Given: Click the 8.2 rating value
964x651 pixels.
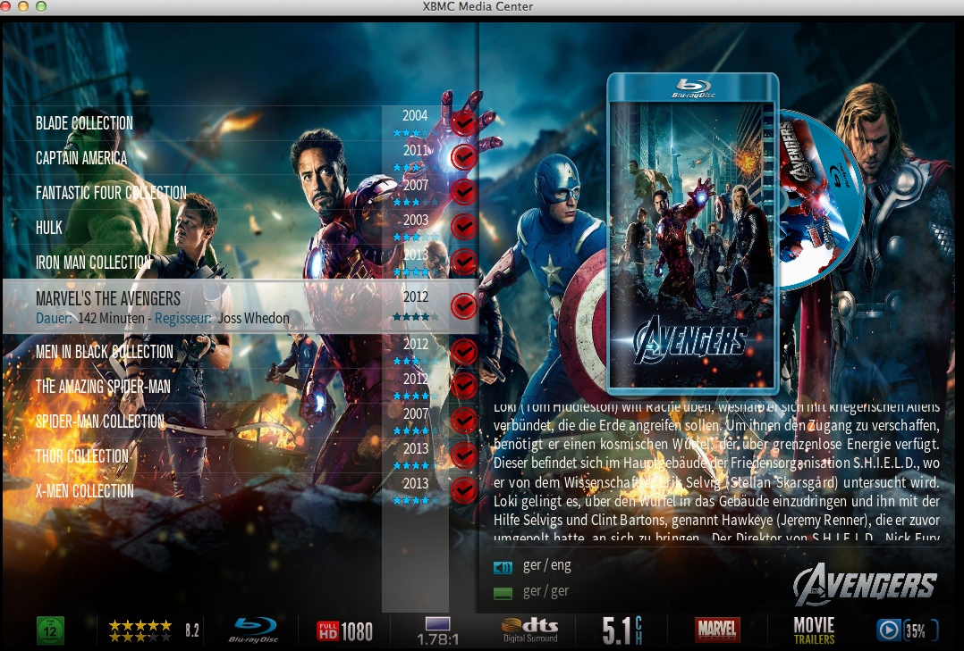Looking at the screenshot, I should [x=191, y=630].
